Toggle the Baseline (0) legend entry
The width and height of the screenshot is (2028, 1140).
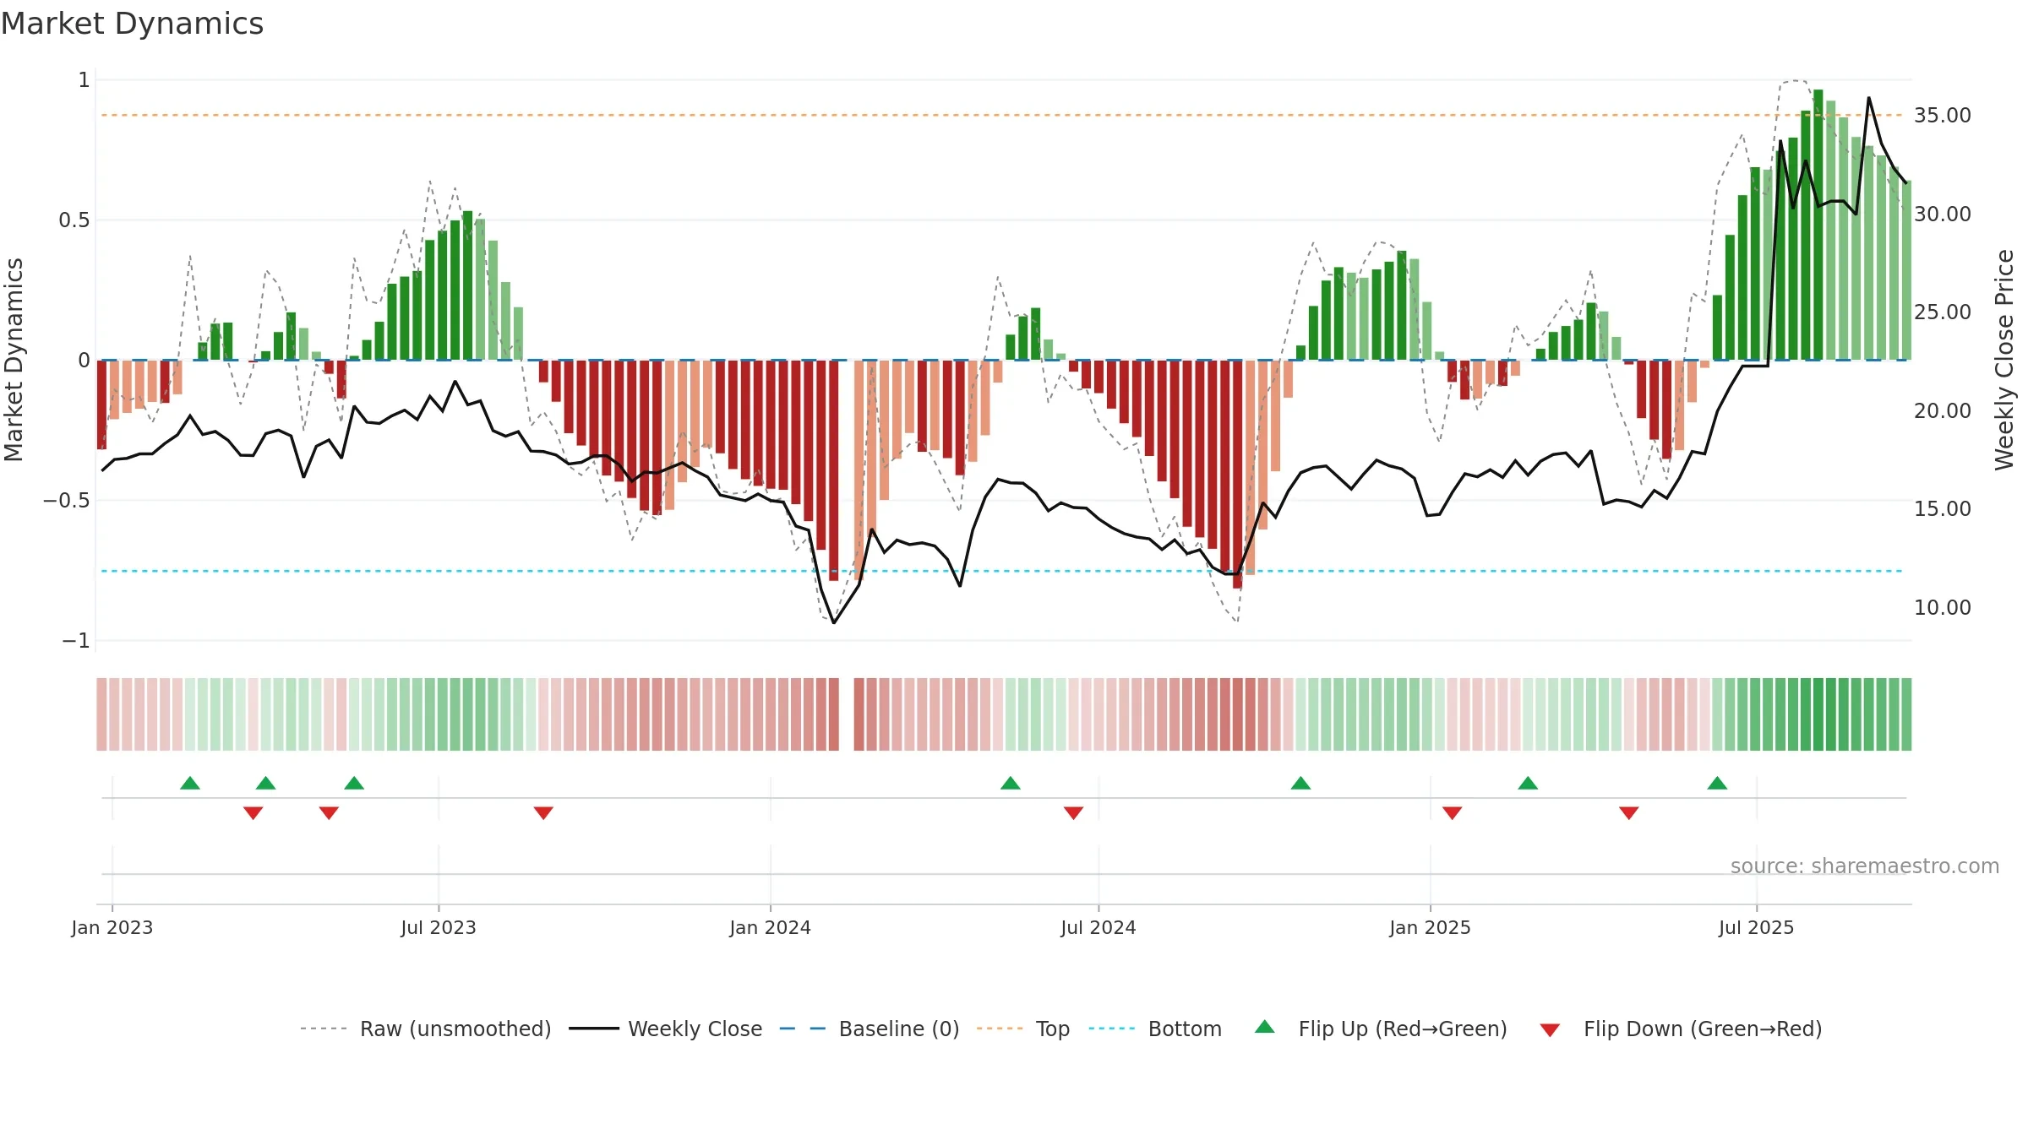pyautogui.click(x=870, y=1029)
